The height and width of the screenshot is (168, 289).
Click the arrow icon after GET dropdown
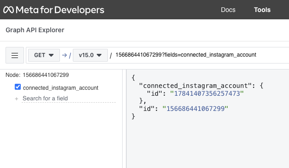pos(65,55)
